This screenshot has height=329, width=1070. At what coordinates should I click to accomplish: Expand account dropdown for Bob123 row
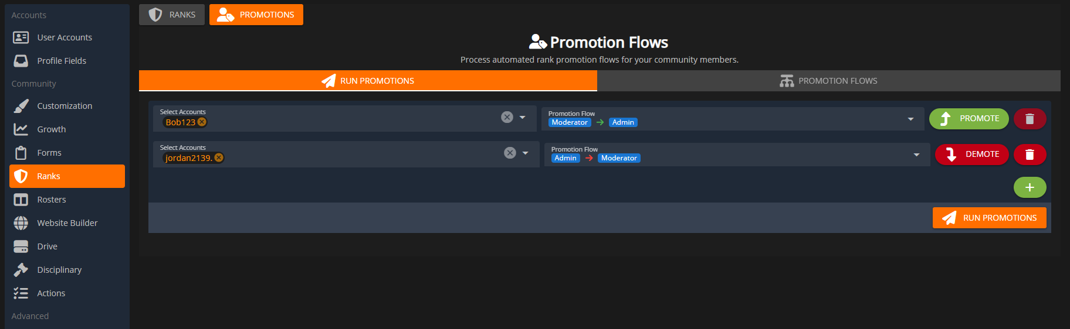[x=523, y=117]
